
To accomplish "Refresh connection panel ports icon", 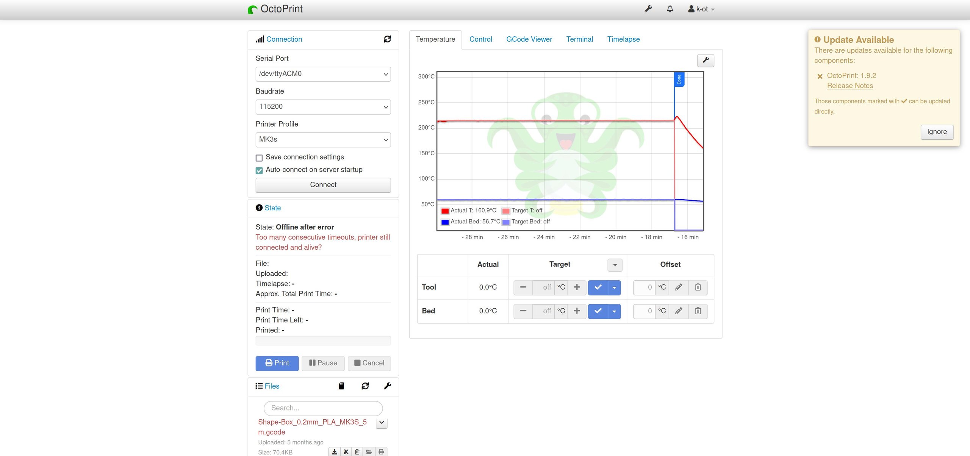I will tap(387, 39).
